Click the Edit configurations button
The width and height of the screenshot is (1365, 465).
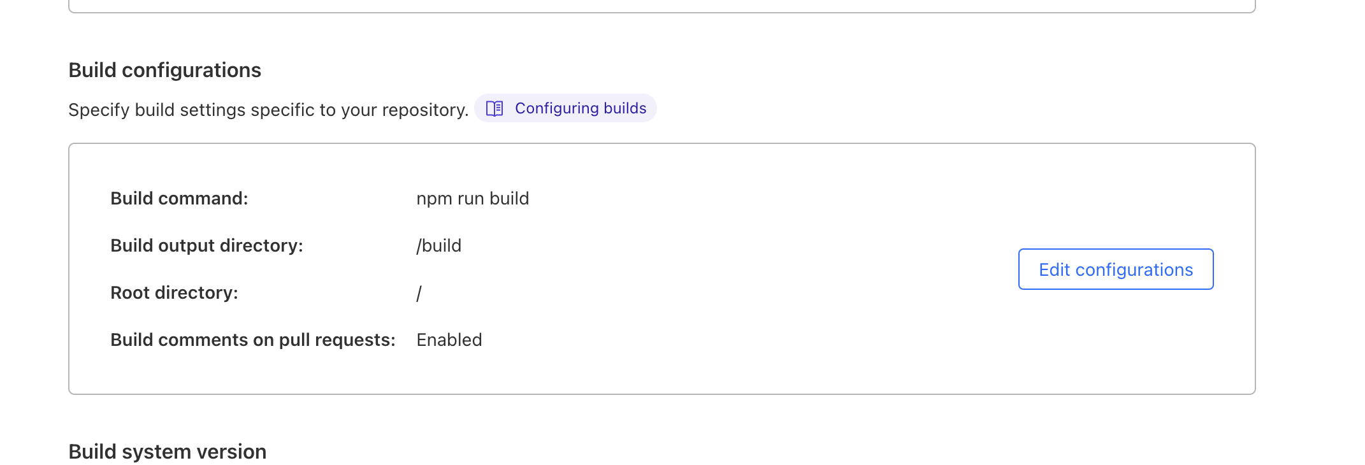[1115, 269]
